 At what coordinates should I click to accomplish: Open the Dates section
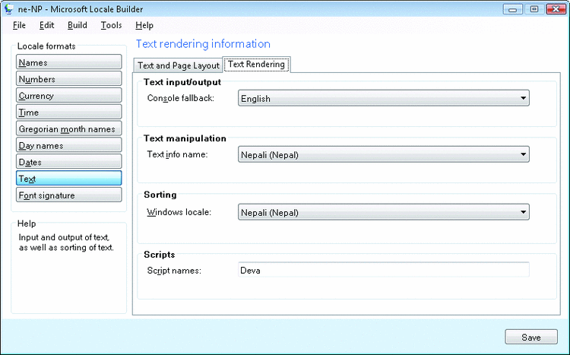tap(68, 162)
